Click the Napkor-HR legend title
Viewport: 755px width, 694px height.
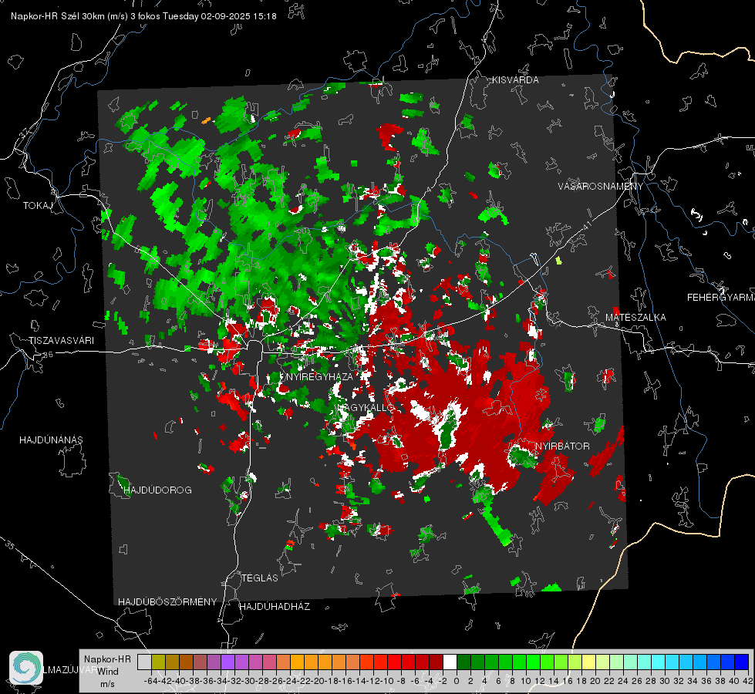107,659
